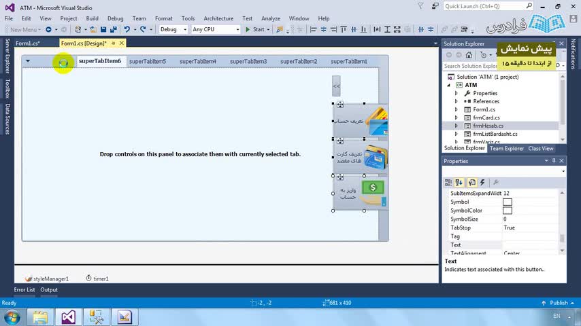The height and width of the screenshot is (326, 581).
Task: Select the styleManager1 tray component
Action: click(x=47, y=278)
